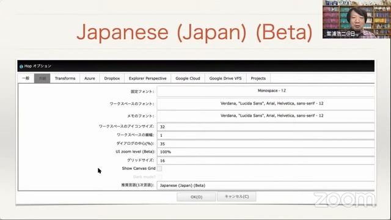Switch to the Azure tab

[90, 78]
